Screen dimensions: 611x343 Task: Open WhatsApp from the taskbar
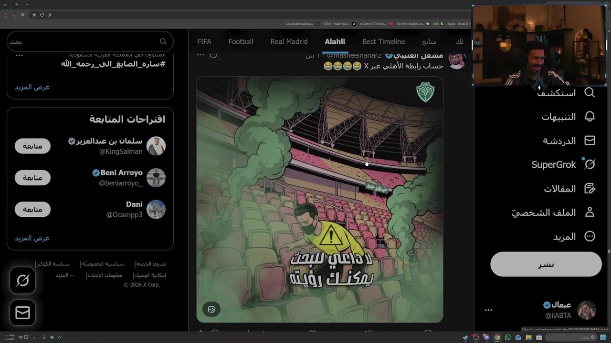click(507, 337)
